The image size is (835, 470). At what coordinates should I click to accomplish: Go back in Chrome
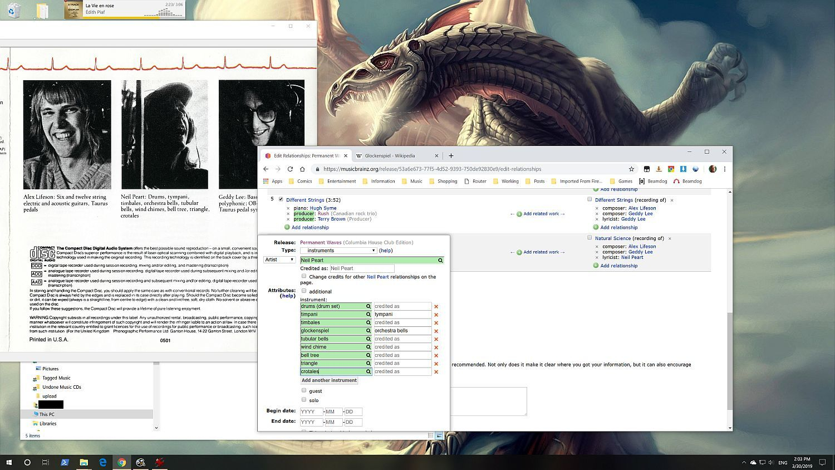[266, 169]
